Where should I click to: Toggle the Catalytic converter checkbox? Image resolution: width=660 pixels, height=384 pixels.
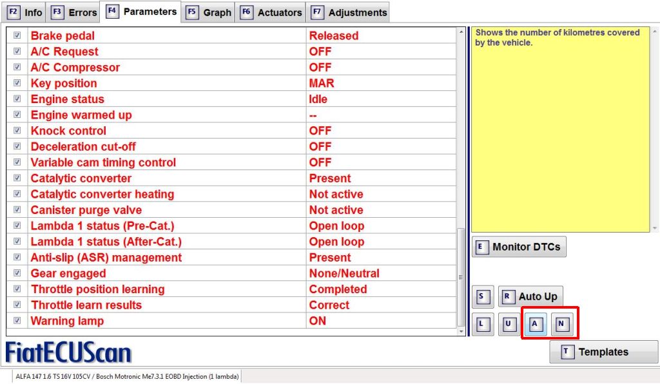tap(17, 178)
